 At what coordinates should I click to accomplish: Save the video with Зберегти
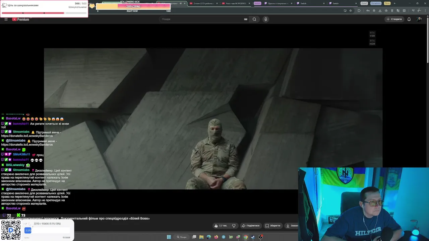[273, 226]
